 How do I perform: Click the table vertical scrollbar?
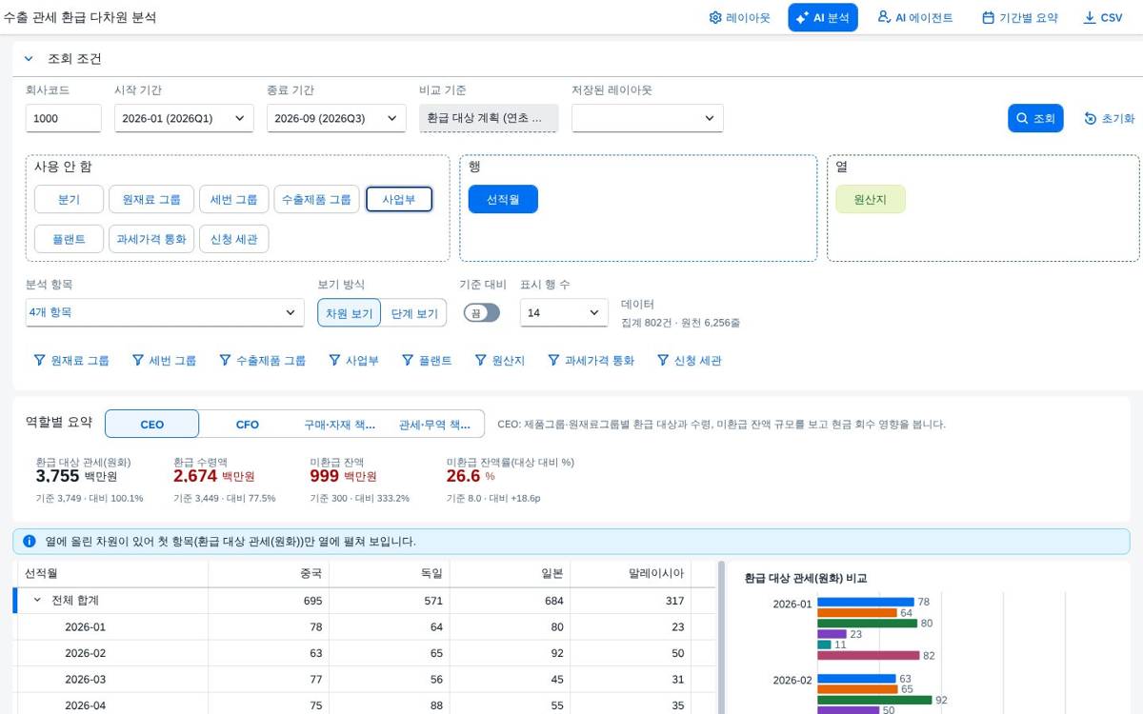[721, 637]
